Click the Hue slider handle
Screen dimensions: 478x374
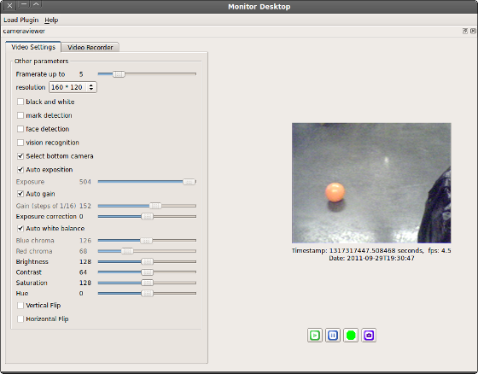coord(147,293)
